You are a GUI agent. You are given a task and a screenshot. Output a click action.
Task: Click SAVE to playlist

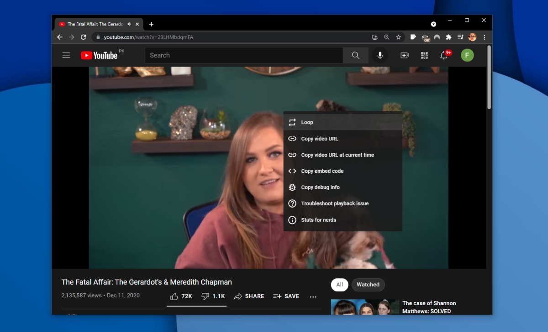tap(286, 296)
